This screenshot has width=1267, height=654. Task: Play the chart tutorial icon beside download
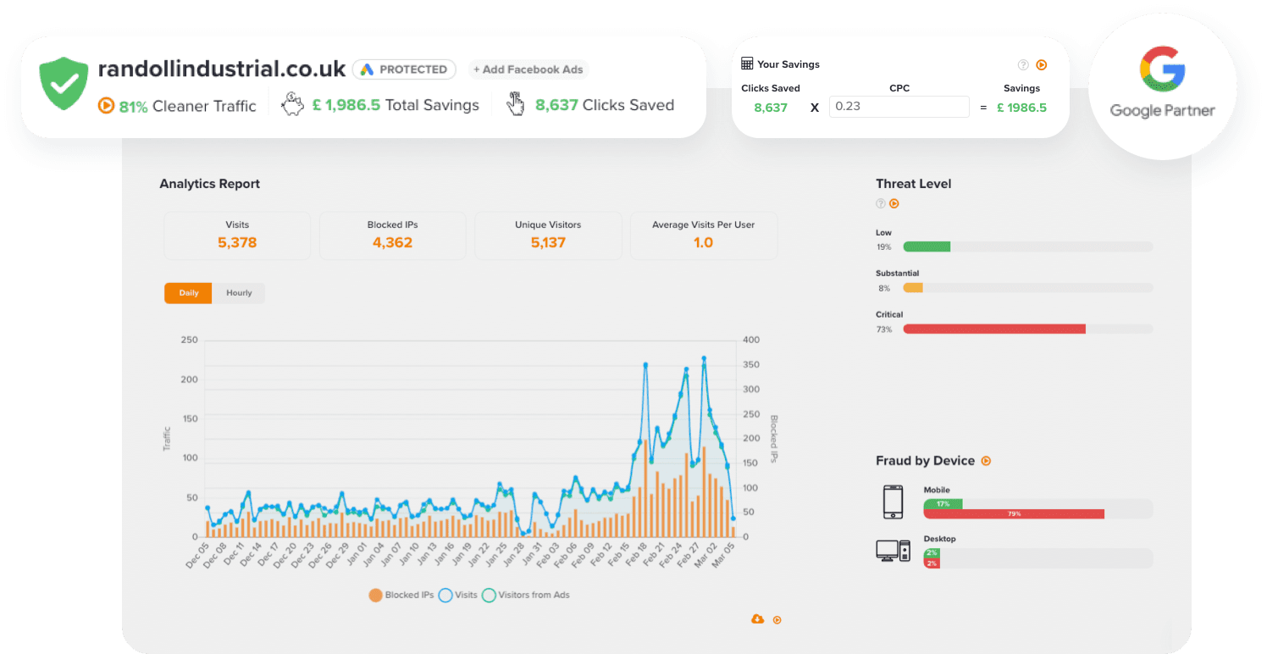(777, 620)
